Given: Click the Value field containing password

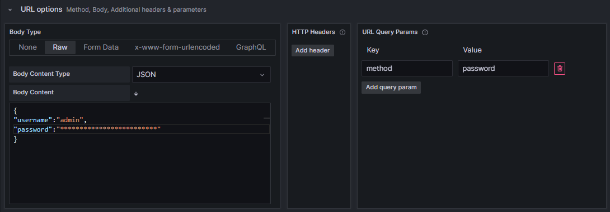Looking at the screenshot, I should point(504,68).
